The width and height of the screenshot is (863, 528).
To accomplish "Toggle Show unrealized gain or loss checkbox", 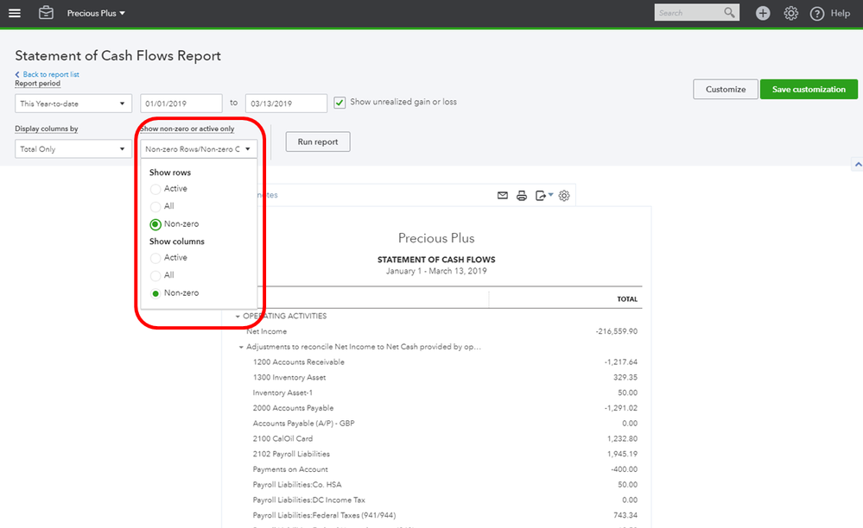I will pyautogui.click(x=340, y=102).
